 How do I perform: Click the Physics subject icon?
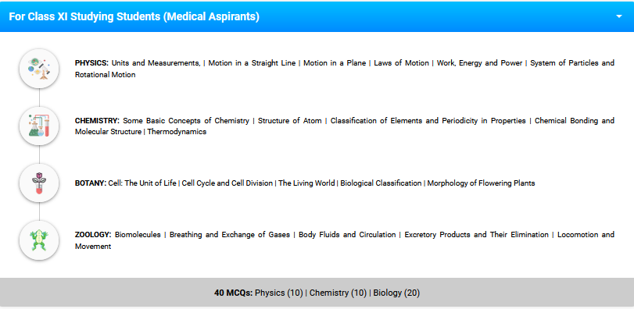click(x=39, y=69)
